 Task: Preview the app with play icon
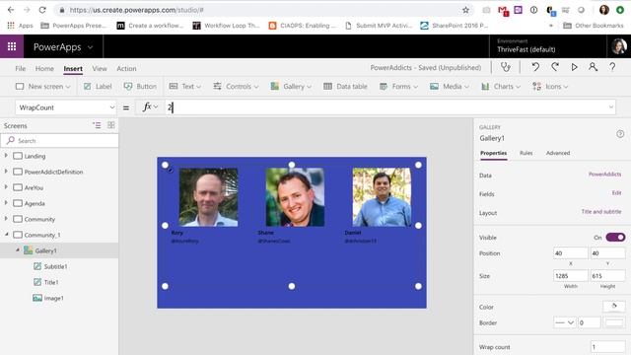tap(574, 67)
